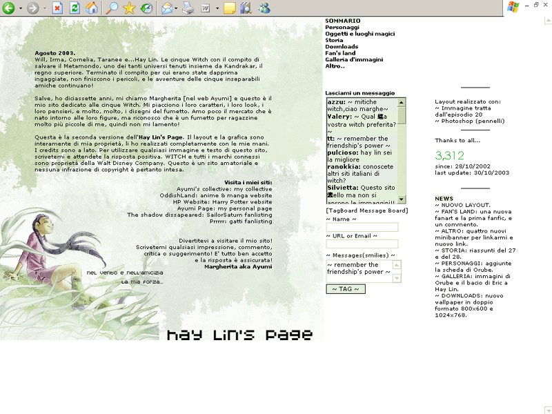Click into the Messages text area

point(359,271)
